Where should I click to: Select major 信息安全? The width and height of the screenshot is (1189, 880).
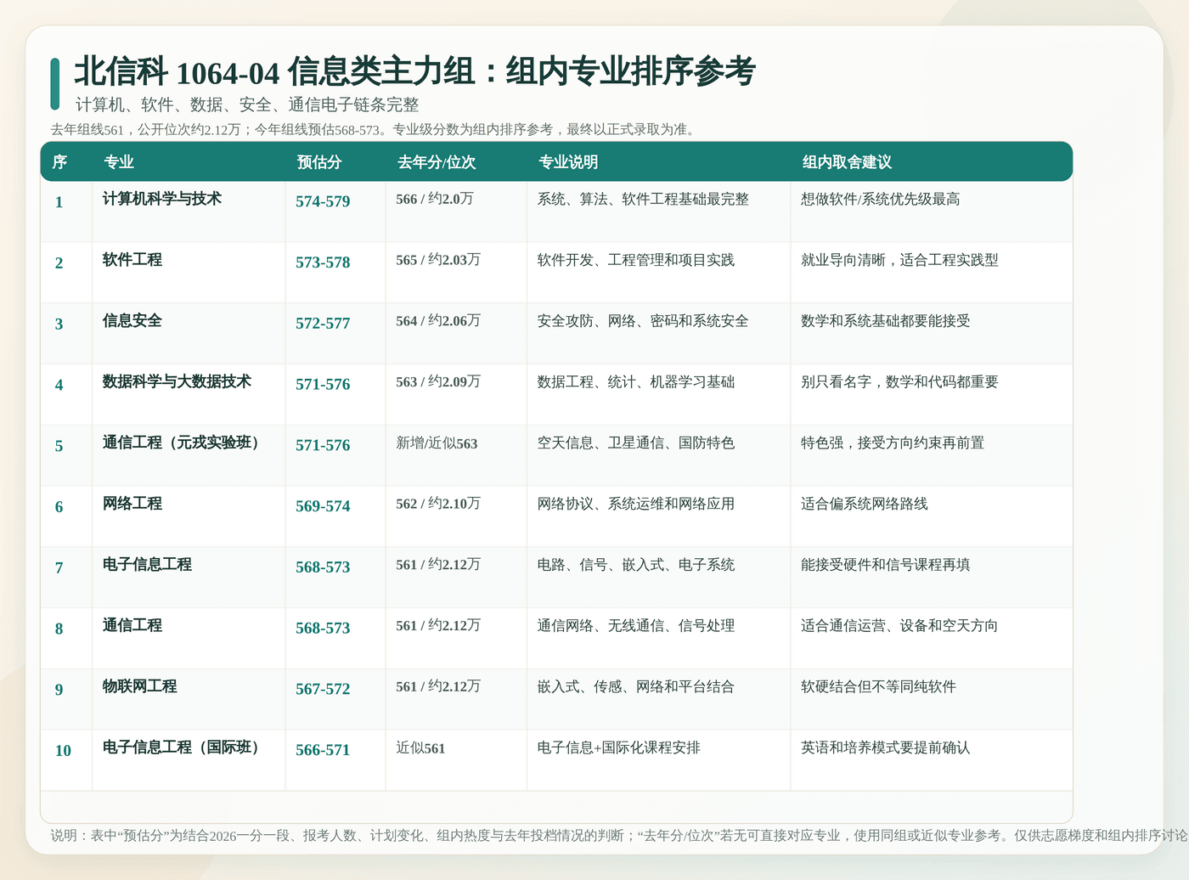point(132,321)
